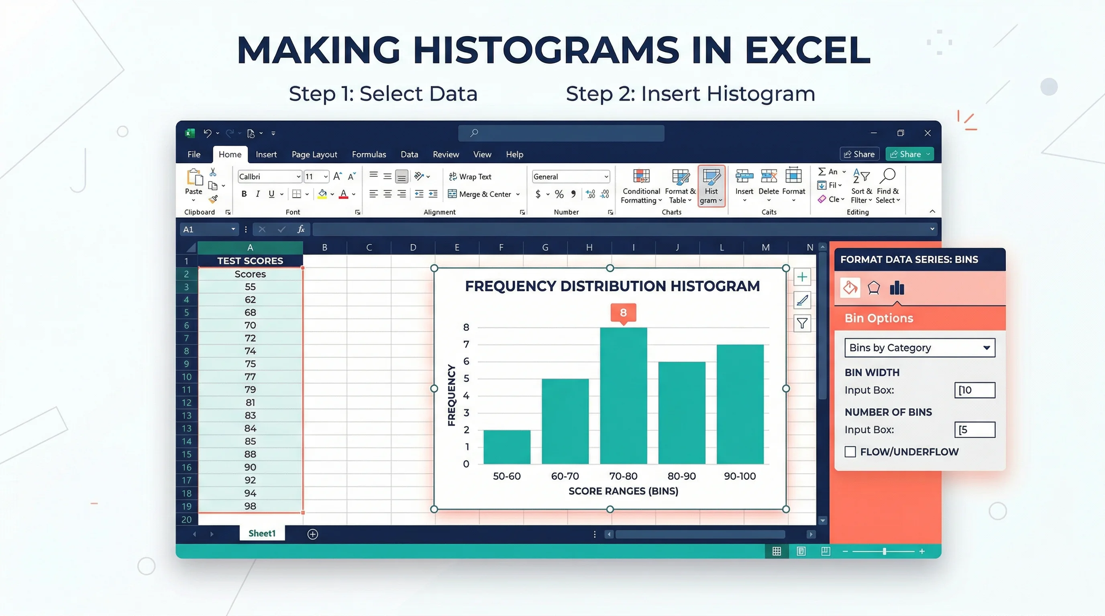
Task: Open the General number format dropdown
Action: point(571,176)
